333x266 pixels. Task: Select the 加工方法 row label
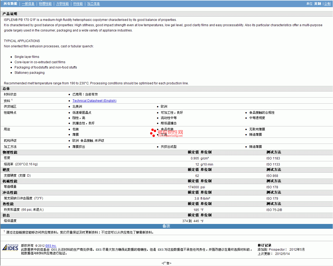[x=10, y=147]
